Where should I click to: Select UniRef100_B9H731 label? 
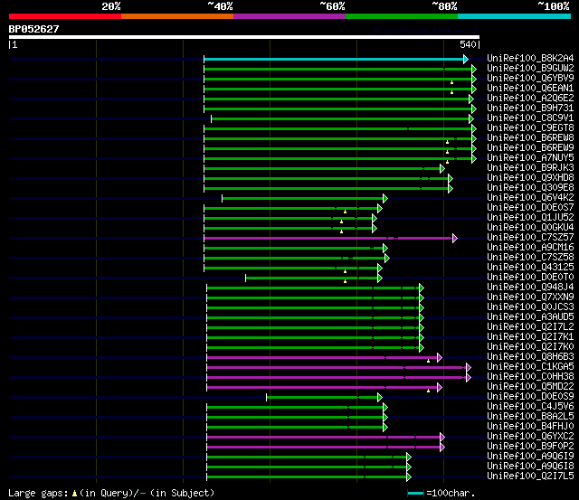click(530, 108)
